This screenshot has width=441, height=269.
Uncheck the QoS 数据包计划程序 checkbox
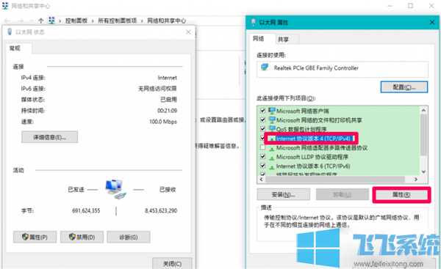click(262, 129)
